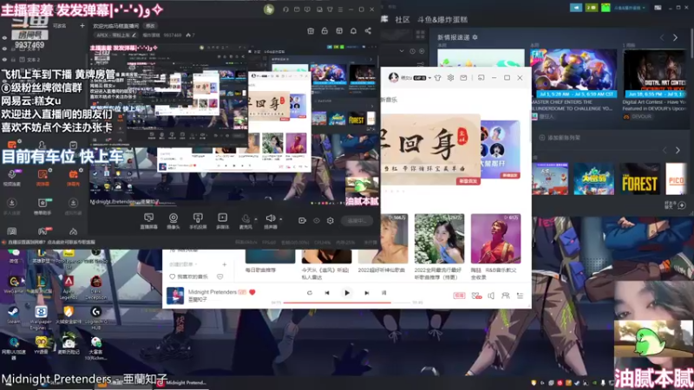Select 我喜欢的音乐 in music sidebar
This screenshot has width=694, height=390.
click(x=193, y=276)
